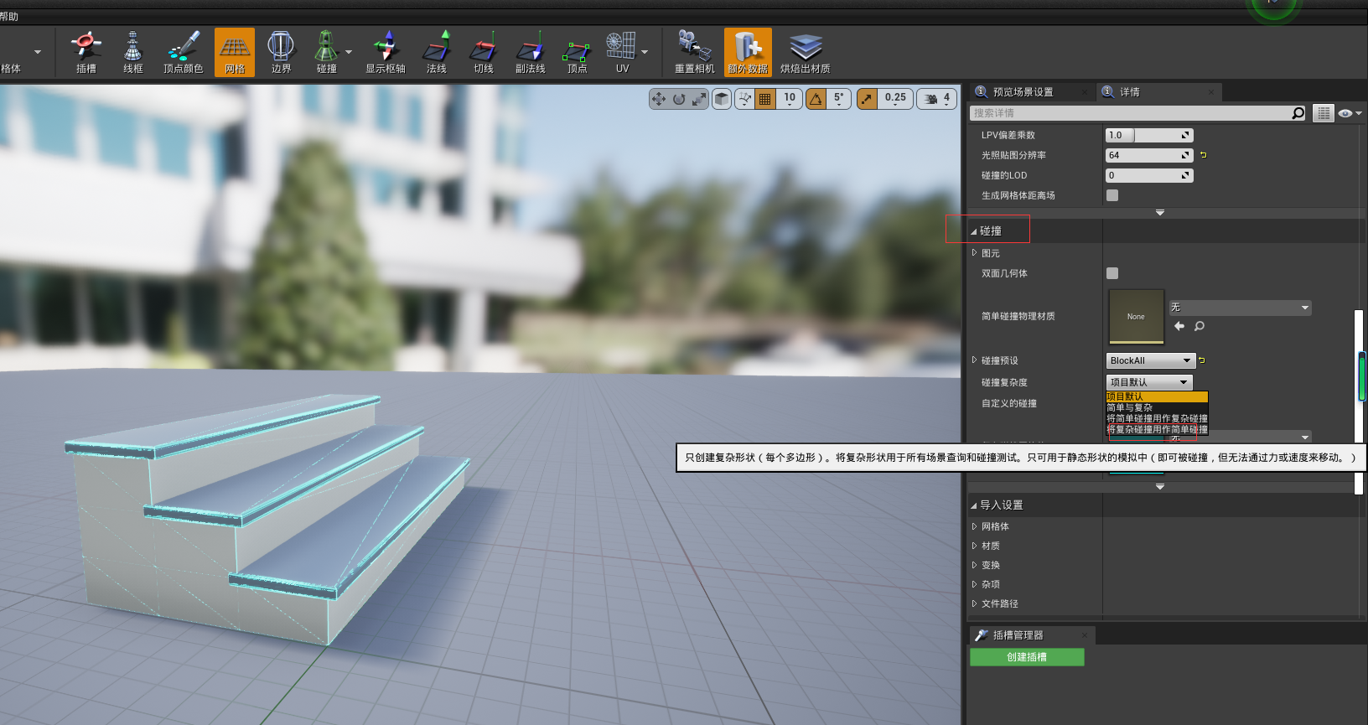Open 碰撞复杂度 项目默认 dropdown
1368x725 pixels.
1149,382
